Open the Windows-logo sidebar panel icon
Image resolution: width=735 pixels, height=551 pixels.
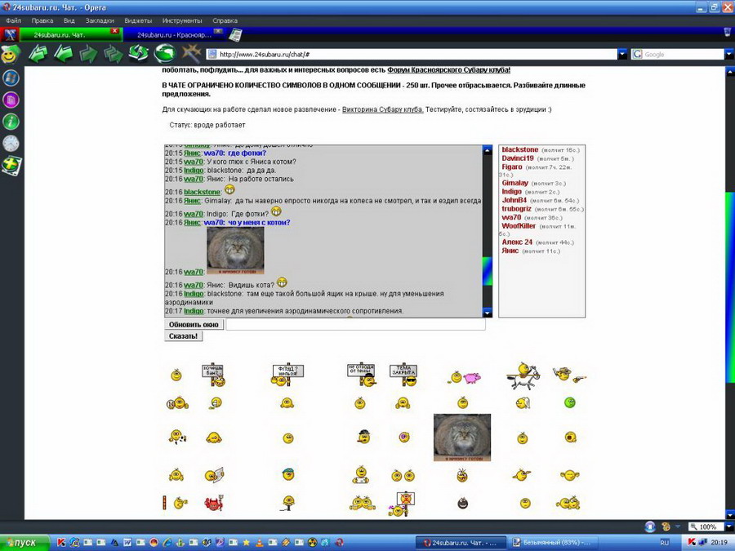point(11,78)
